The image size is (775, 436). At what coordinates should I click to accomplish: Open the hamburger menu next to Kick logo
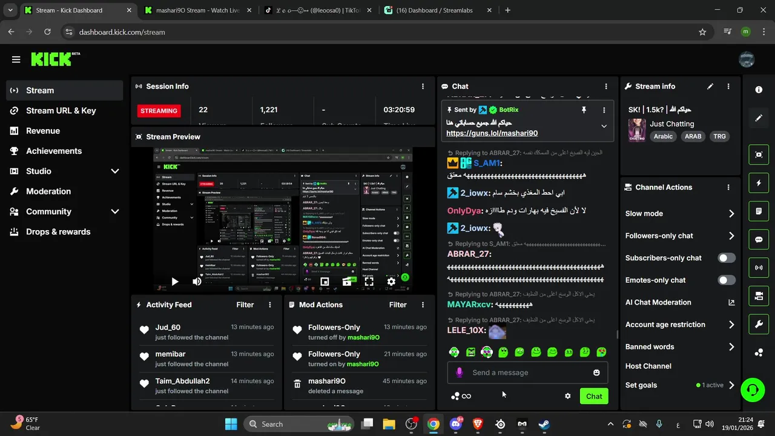(x=16, y=59)
